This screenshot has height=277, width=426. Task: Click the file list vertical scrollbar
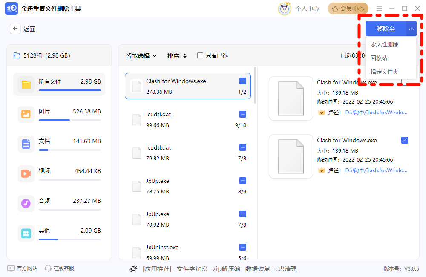255,85
